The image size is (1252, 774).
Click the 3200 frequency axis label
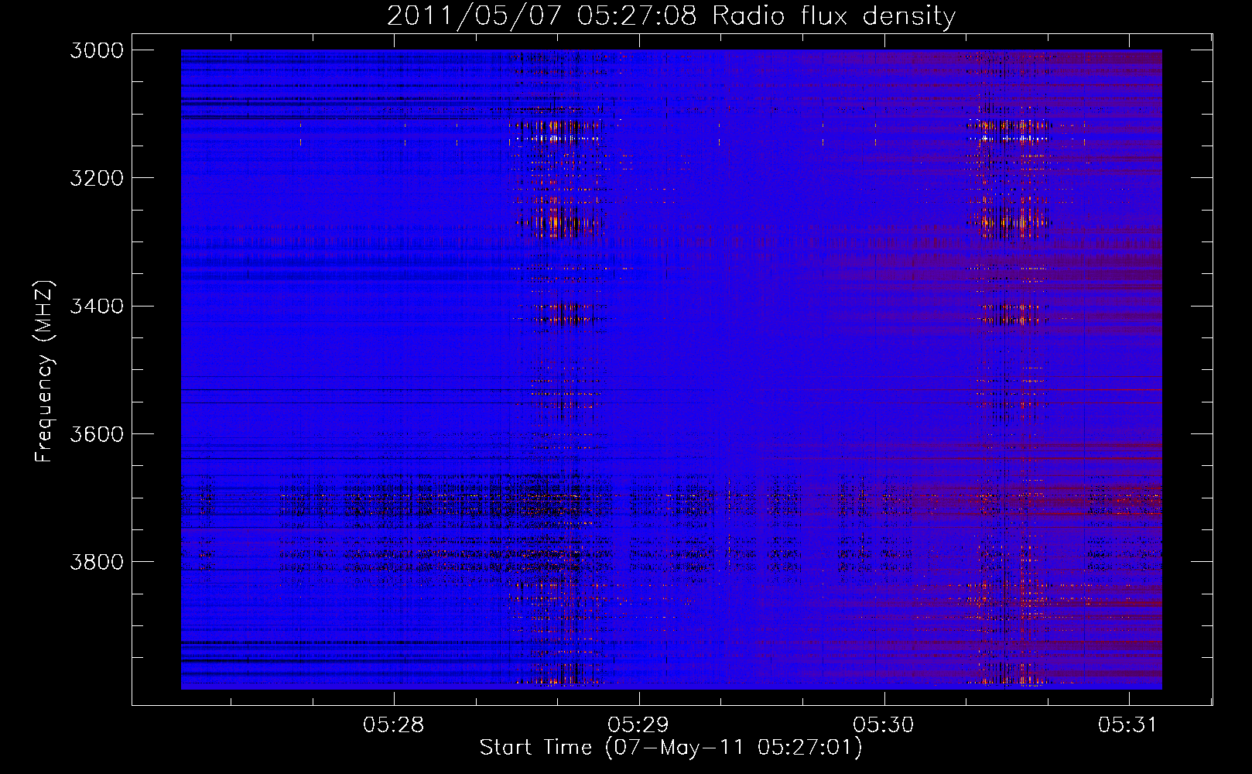pyautogui.click(x=97, y=178)
